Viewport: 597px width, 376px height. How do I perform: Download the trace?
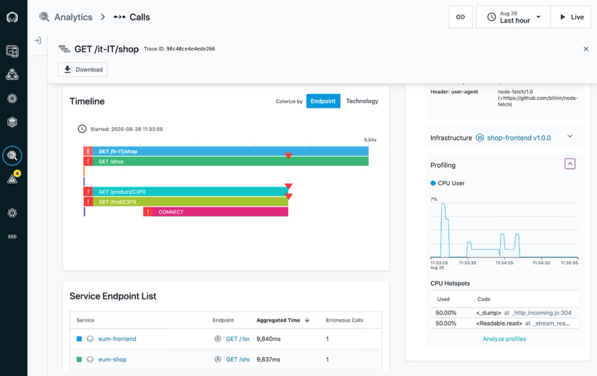pyautogui.click(x=83, y=70)
